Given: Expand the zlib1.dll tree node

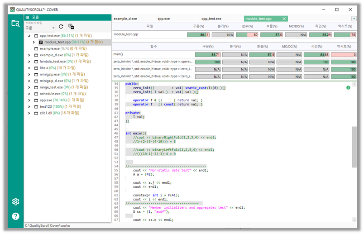Looking at the screenshot, I should click(29, 113).
